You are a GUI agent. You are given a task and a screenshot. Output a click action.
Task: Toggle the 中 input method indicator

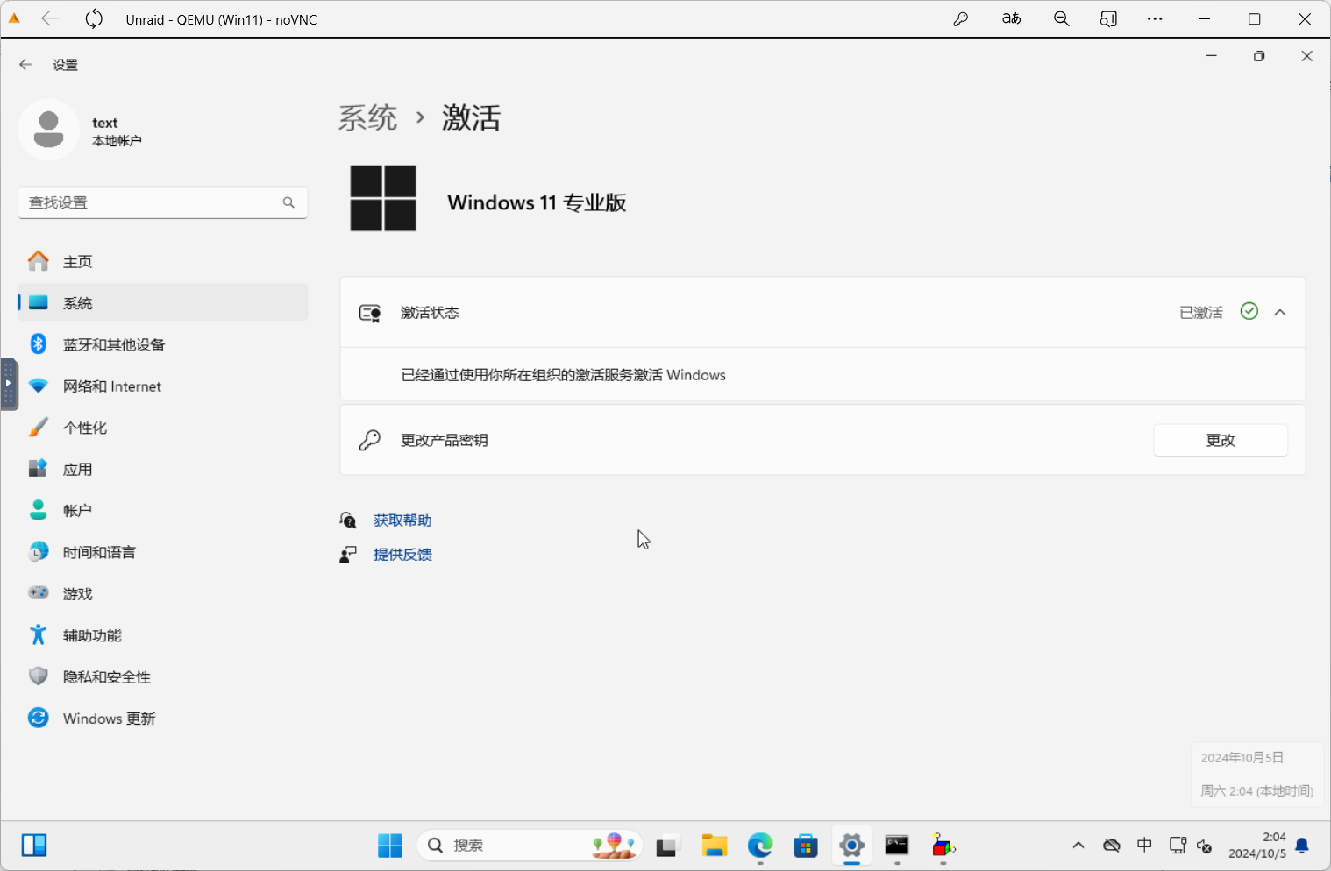click(x=1144, y=846)
